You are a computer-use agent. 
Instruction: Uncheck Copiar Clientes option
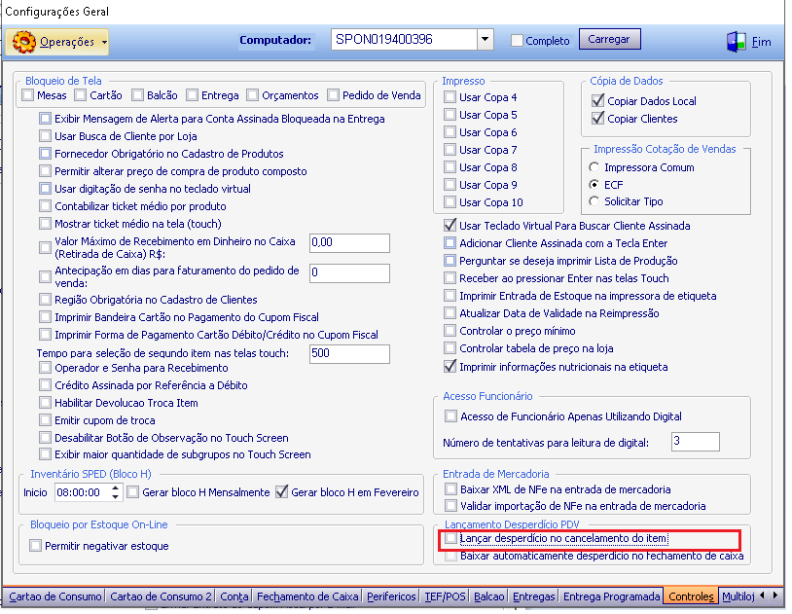pyautogui.click(x=598, y=119)
